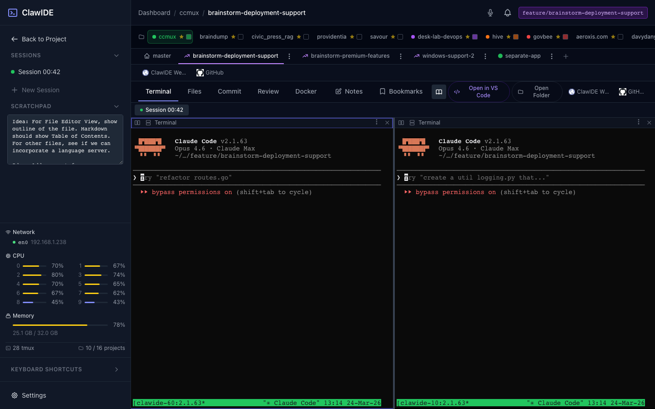Collapse the SCRATCHPAD section

[116, 106]
